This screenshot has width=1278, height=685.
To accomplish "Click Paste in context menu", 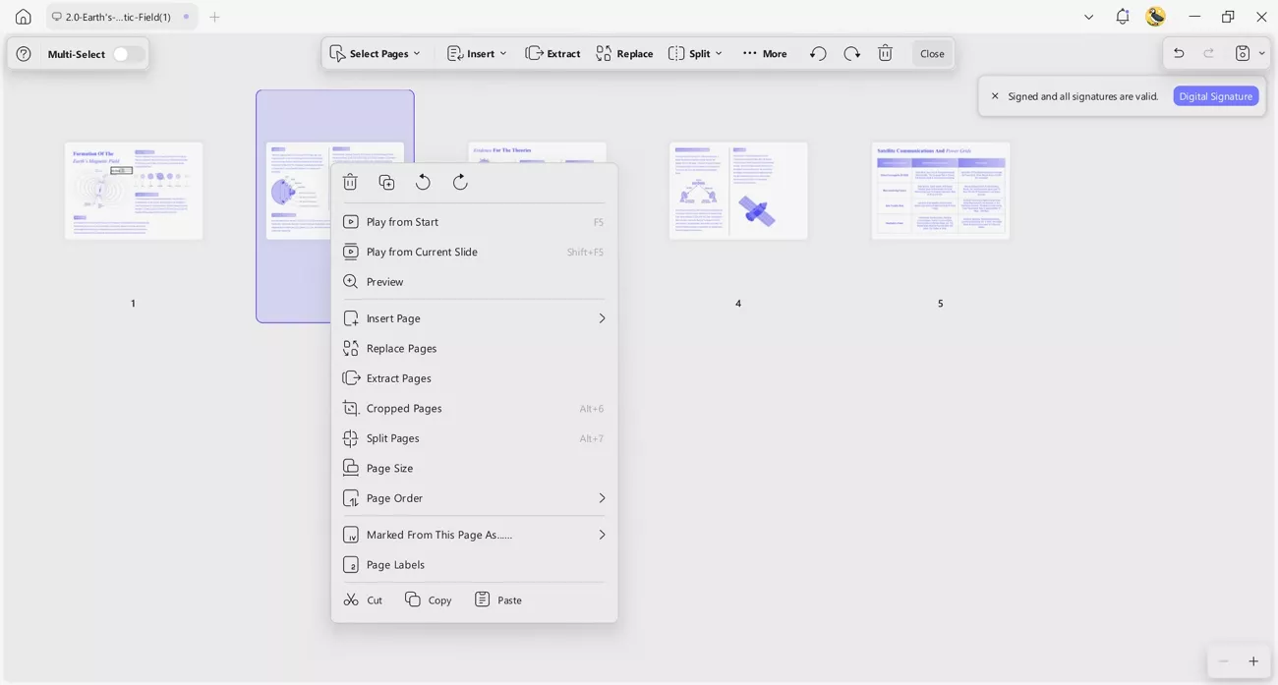I will [x=498, y=599].
